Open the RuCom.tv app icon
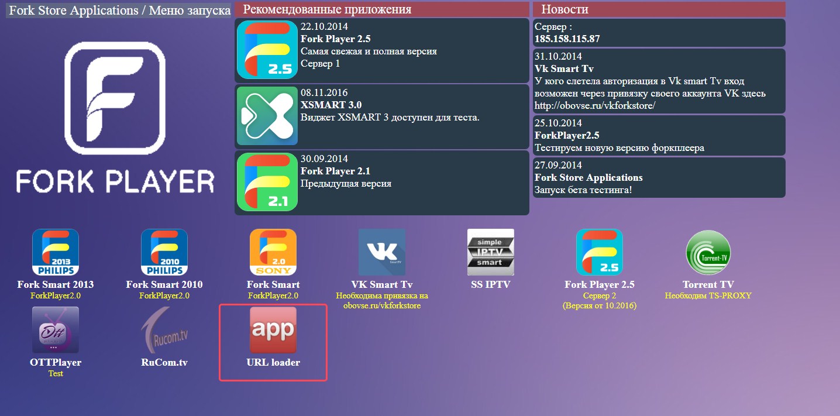Image resolution: width=840 pixels, height=416 pixels. pyautogui.click(x=164, y=330)
